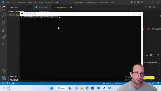The image size is (161, 91).
Task: Click Ln 10, Col 1 status entry
Action: pos(108,83)
